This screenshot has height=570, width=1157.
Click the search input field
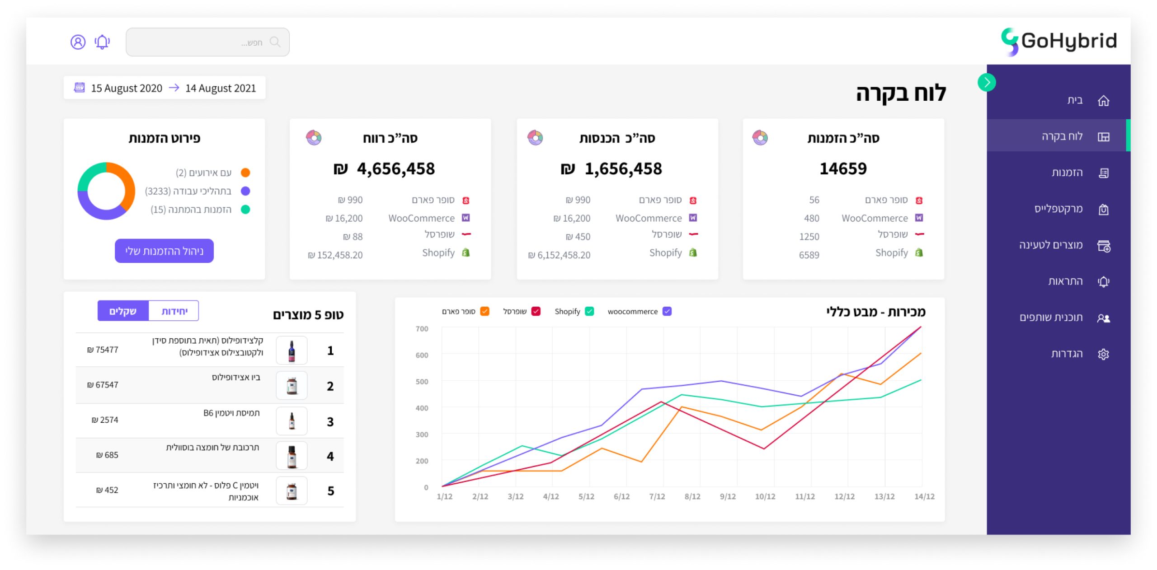coord(207,42)
